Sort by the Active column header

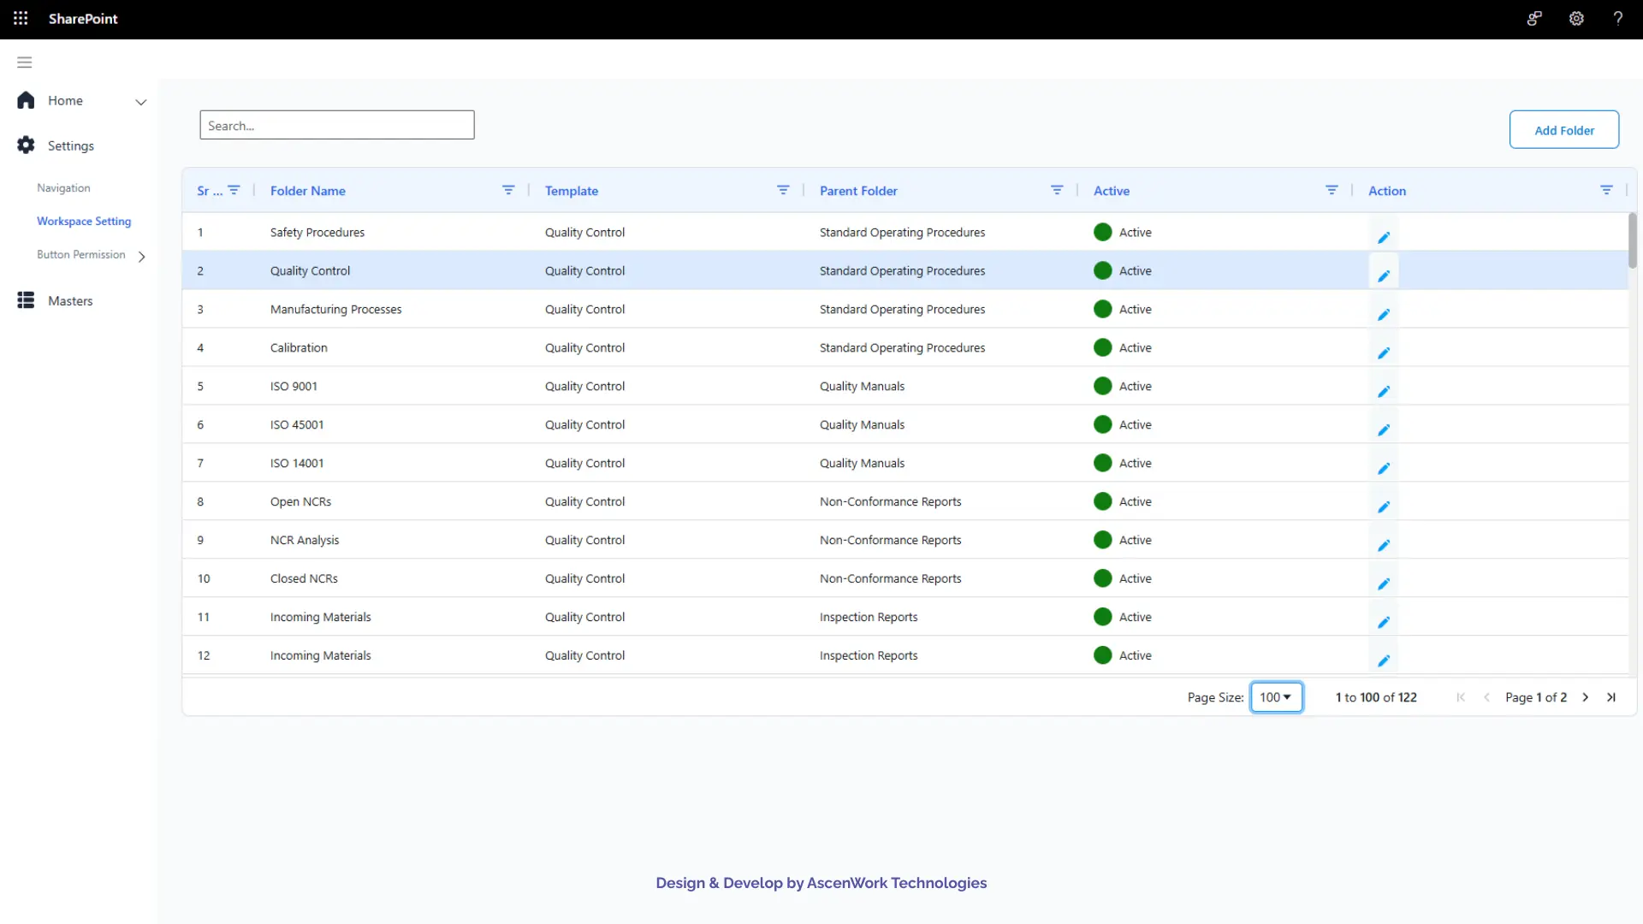pos(1112,191)
